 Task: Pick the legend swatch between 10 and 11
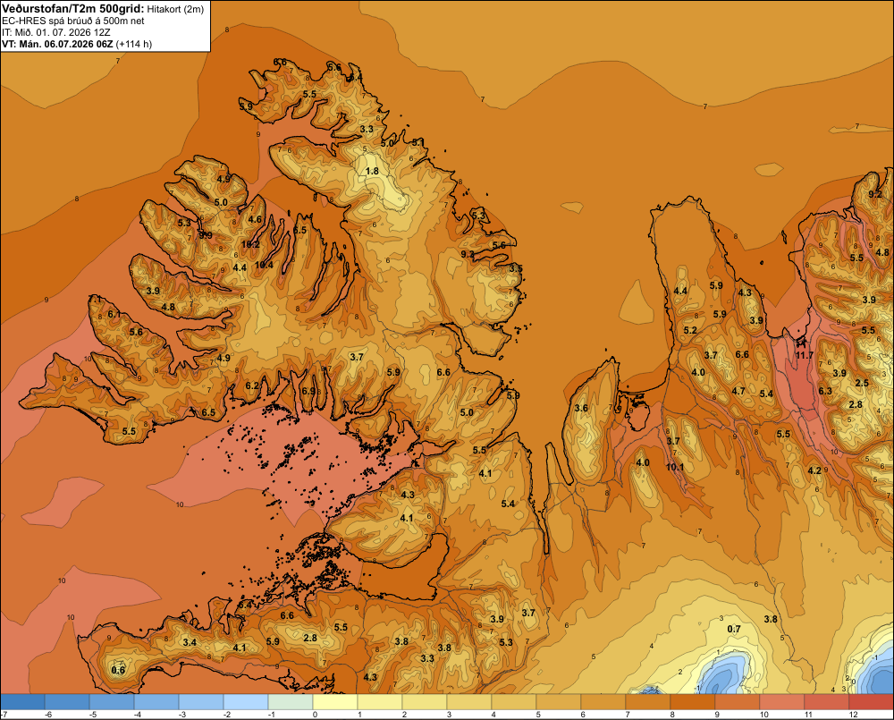point(781,702)
